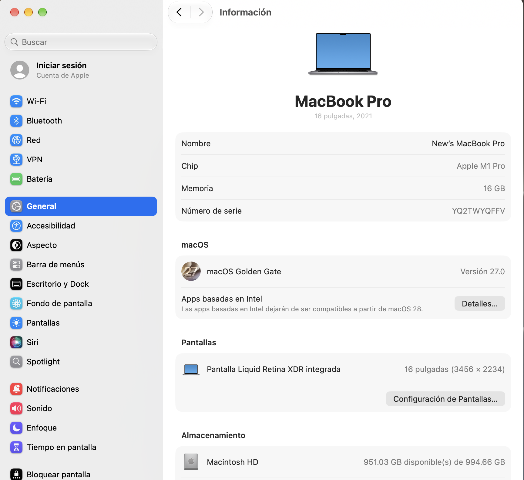Click the built-in display laptop icon
Viewport: 524px width, 480px height.
[191, 370]
